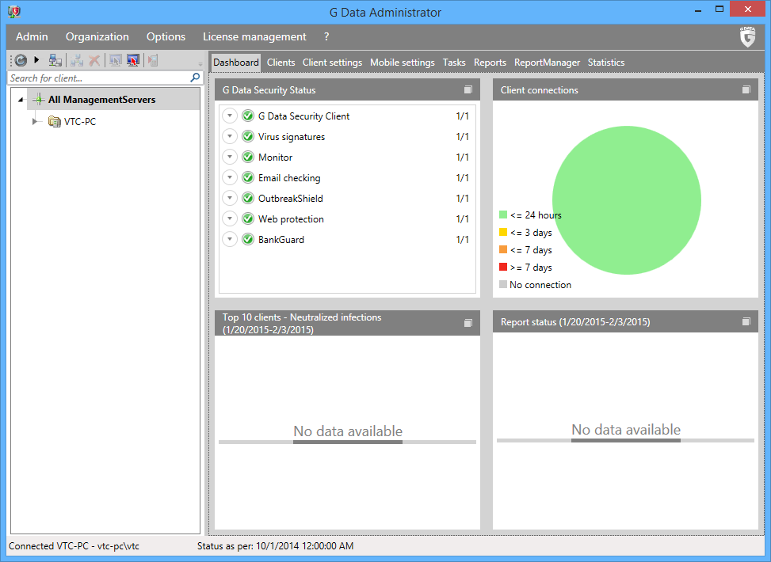The width and height of the screenshot is (771, 562).
Task: Switch to the ReportManager tab
Action: coord(547,63)
